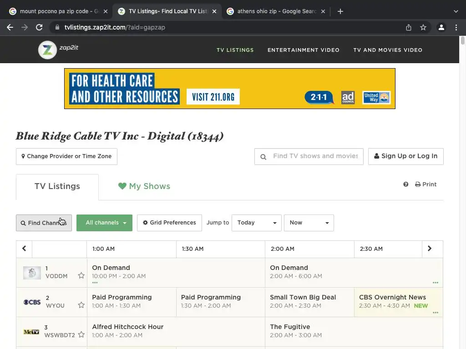Click the MeTV channel logo
This screenshot has width=466, height=349.
click(x=31, y=332)
